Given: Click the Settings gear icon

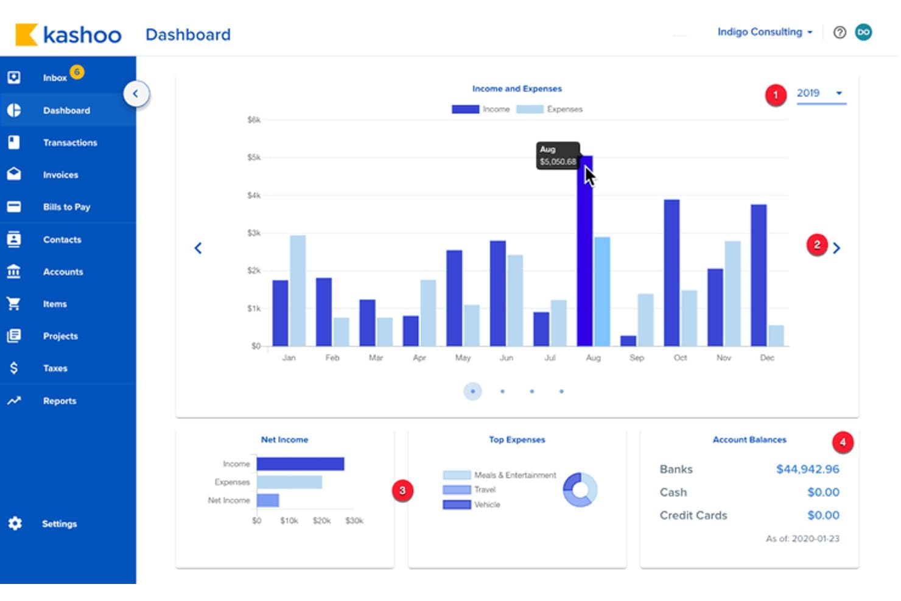Looking at the screenshot, I should coord(15,523).
